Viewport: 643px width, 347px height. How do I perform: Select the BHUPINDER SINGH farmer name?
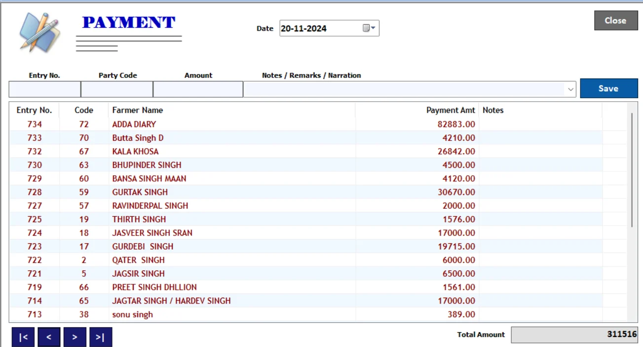coord(147,165)
